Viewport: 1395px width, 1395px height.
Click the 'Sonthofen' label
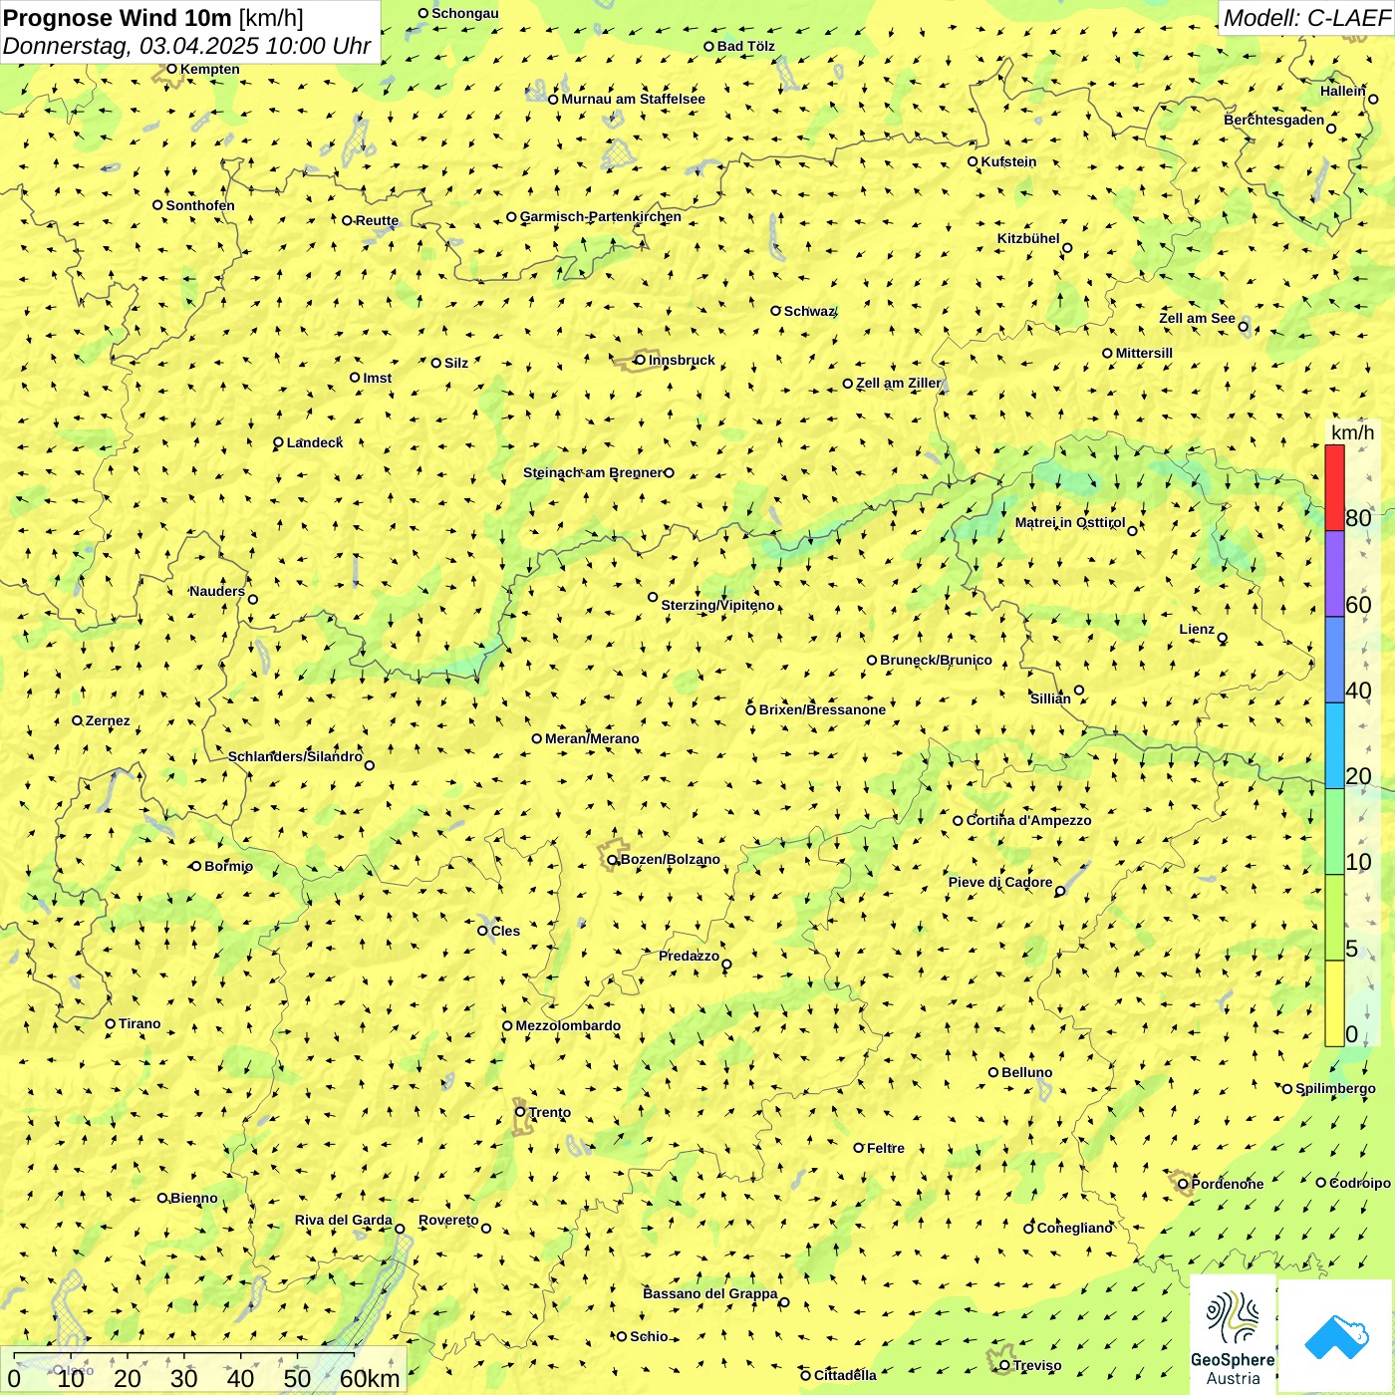(200, 205)
